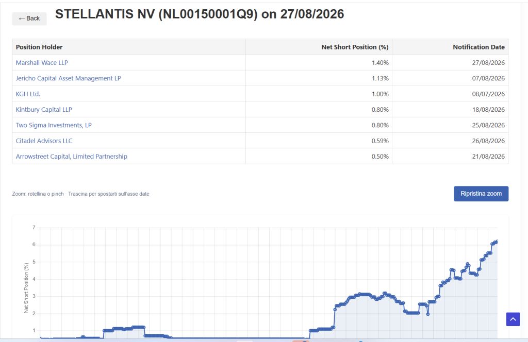Open Two Sigma Investments, LP link
Screen dimensions: 528x342
pos(54,125)
